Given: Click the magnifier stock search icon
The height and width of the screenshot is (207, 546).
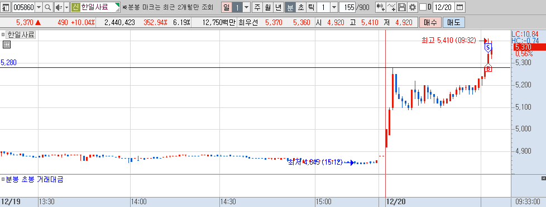Looking at the screenshot, I should (x=49, y=7).
